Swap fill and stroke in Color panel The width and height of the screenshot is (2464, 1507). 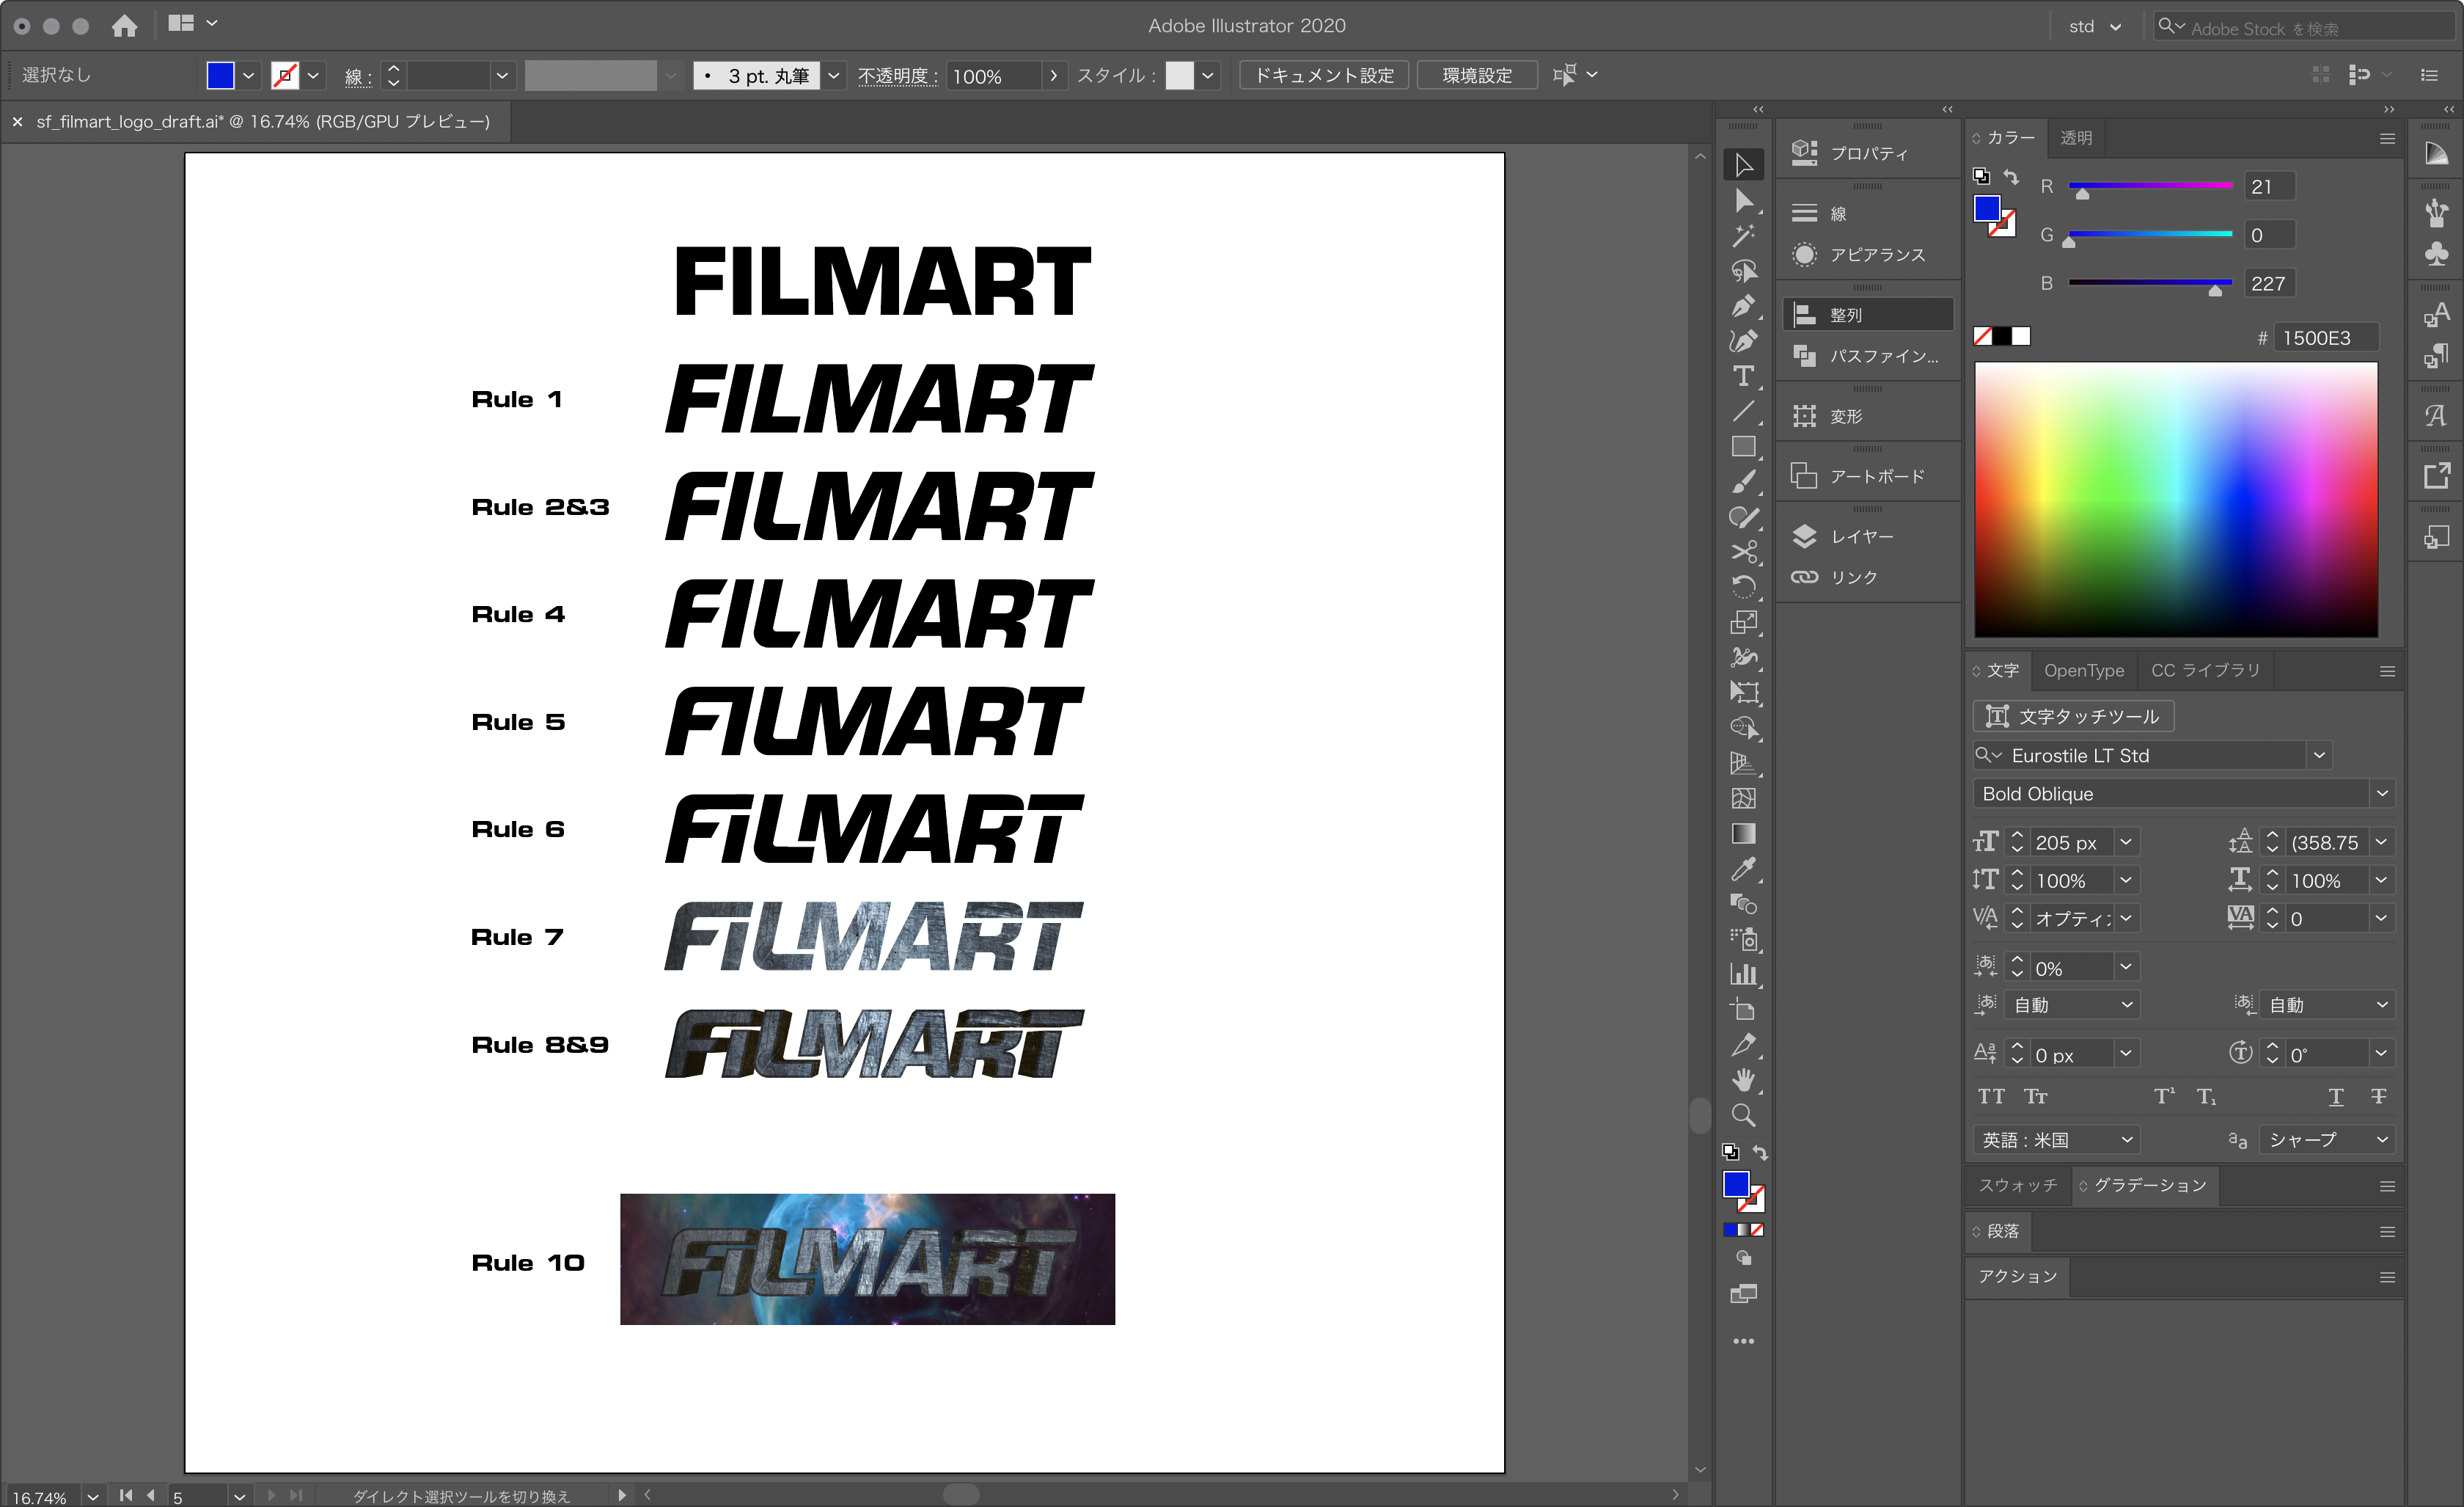(2011, 177)
